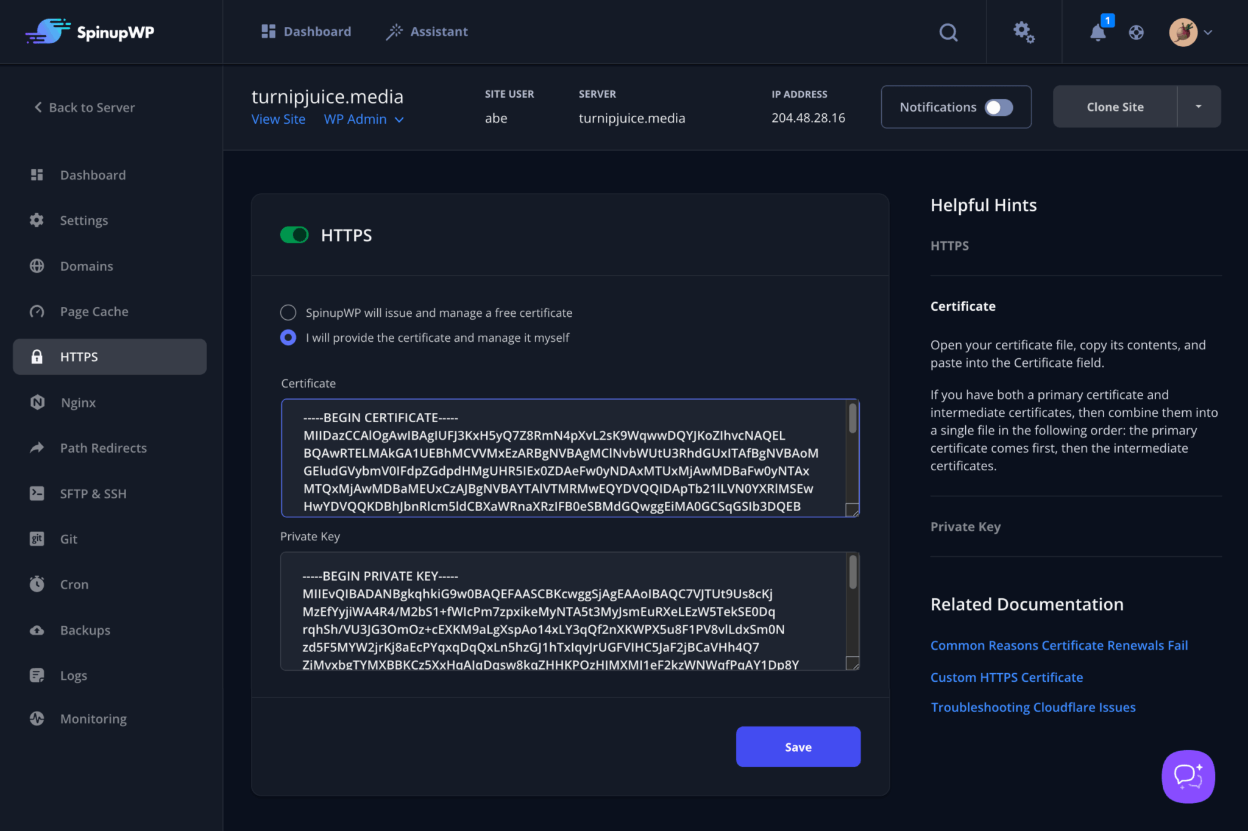1248x831 pixels.
Task: Collapse the Certificate hint section
Action: coord(963,306)
